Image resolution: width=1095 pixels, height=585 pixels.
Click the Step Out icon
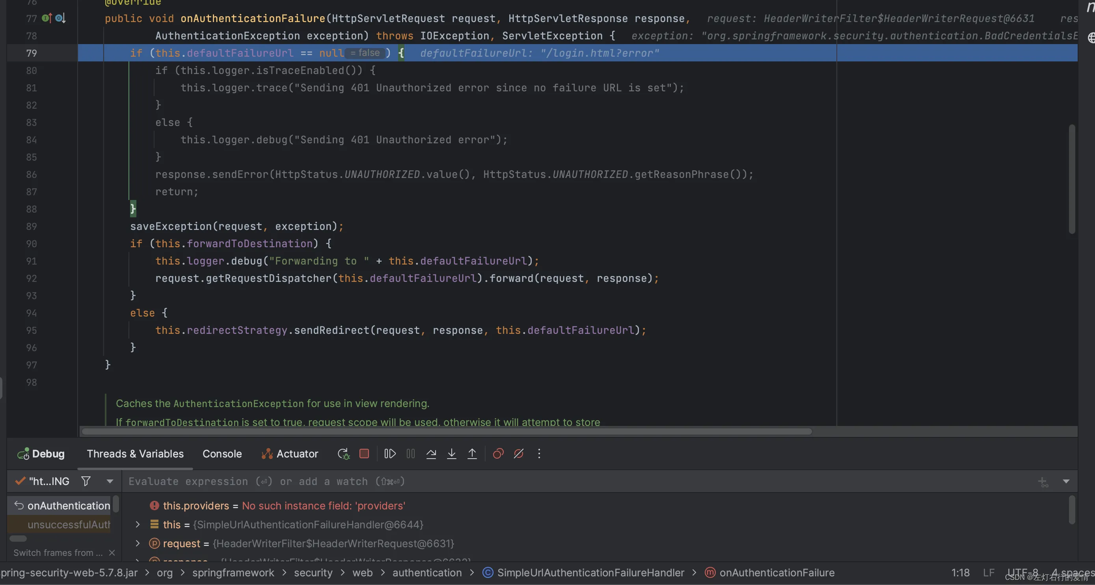472,454
